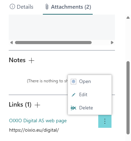The image size is (131, 141).
Task: Click the horizontal scrollbar thumb
Action: (53, 43)
